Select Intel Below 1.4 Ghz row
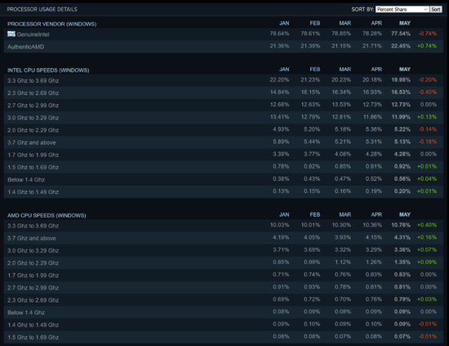This screenshot has height=346, width=449. (x=224, y=180)
